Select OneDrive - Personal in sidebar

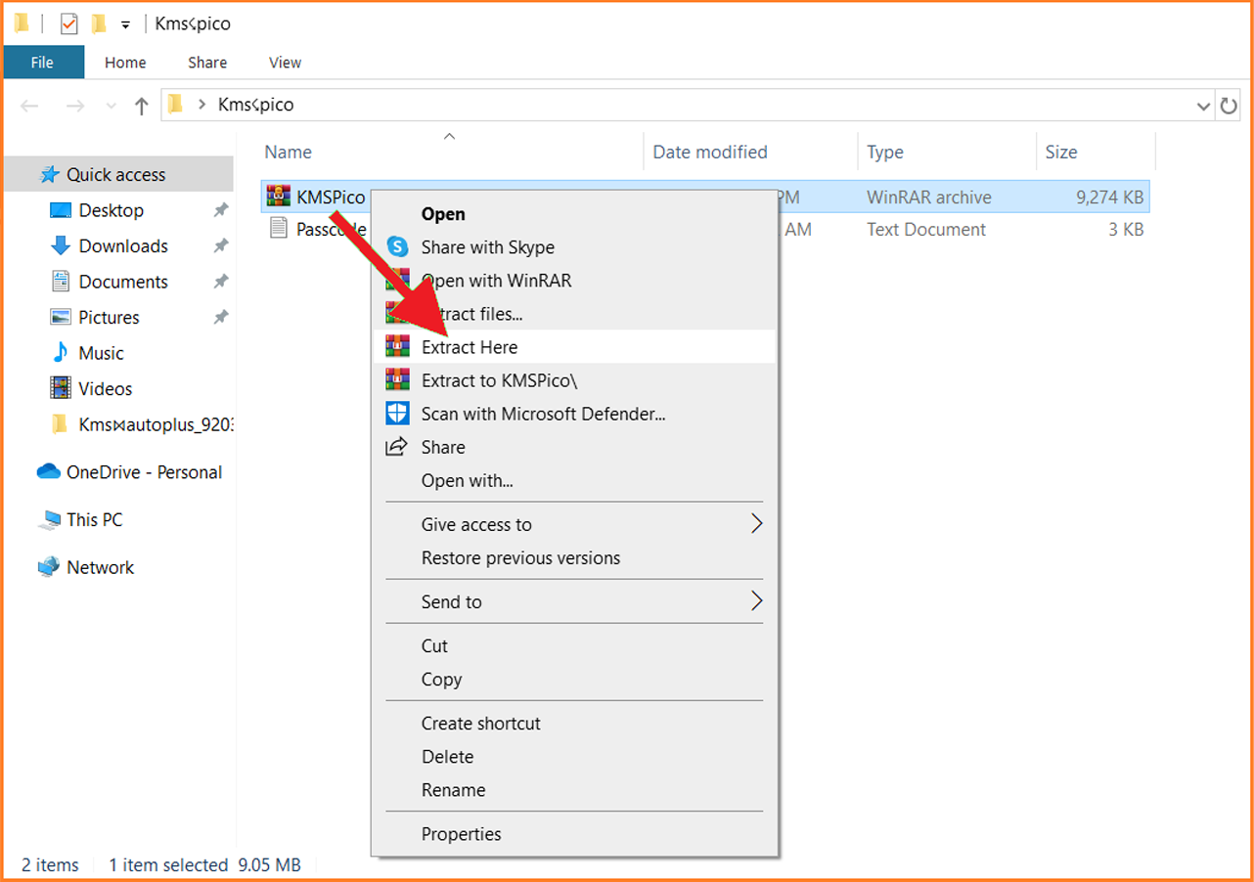144,472
